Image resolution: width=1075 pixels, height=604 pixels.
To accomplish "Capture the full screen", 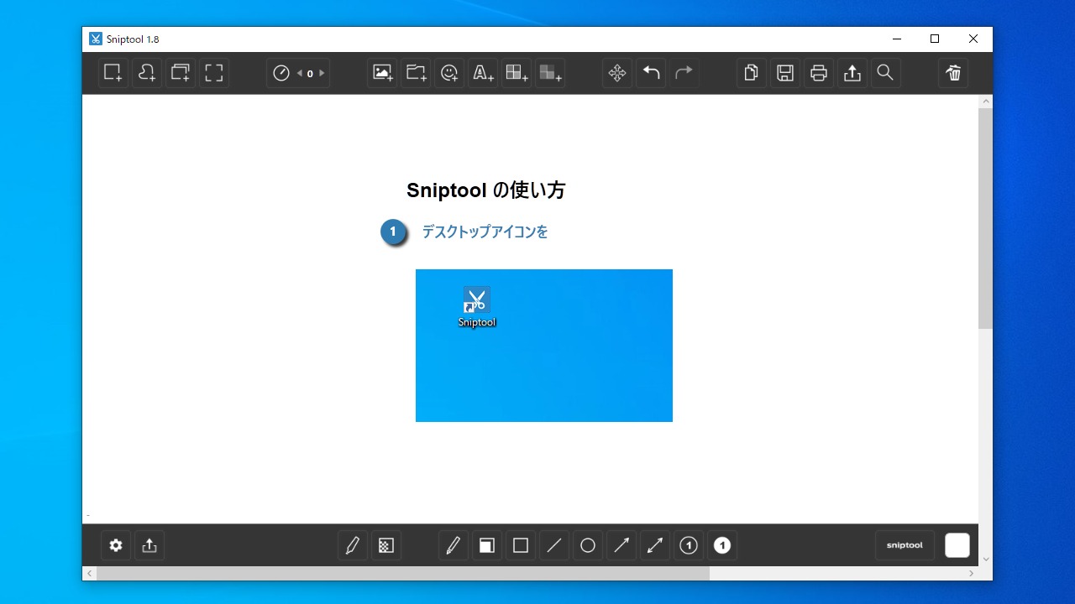I will coord(214,73).
